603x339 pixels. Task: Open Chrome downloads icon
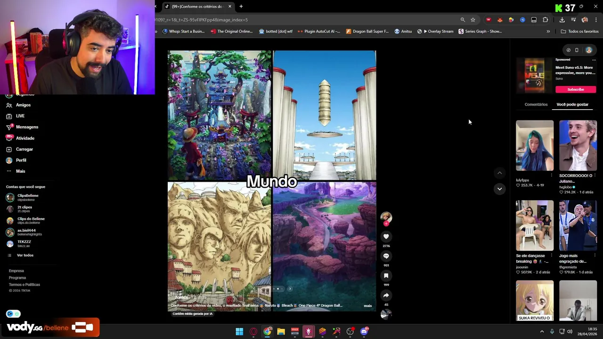[x=562, y=20]
